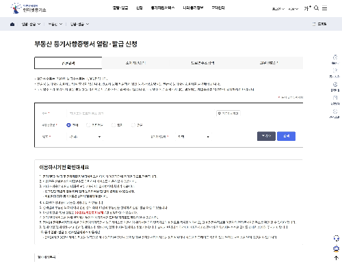Open the 시/도 region select dropdown
The width and height of the screenshot is (342, 264).
[85, 137]
